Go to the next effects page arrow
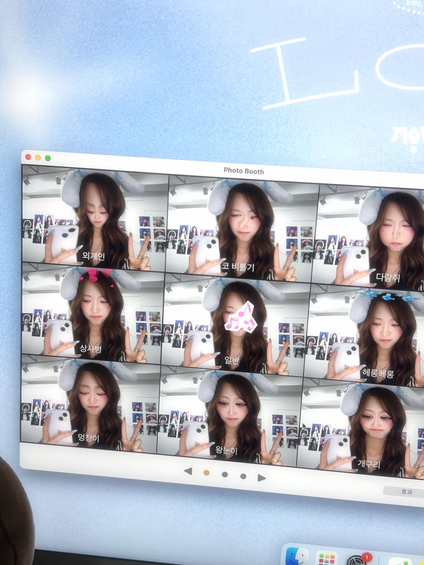424x565 pixels. (261, 477)
